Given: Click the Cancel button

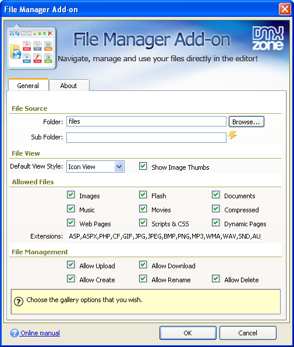Looking at the screenshot, I should click(248, 333).
